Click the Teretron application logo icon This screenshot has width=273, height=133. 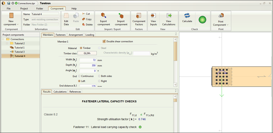[x=3, y=3]
